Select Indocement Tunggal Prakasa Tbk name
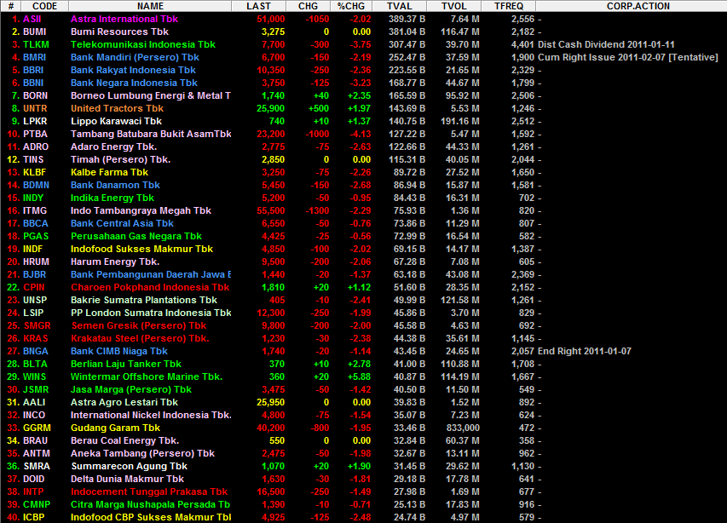The width and height of the screenshot is (727, 523). (149, 491)
